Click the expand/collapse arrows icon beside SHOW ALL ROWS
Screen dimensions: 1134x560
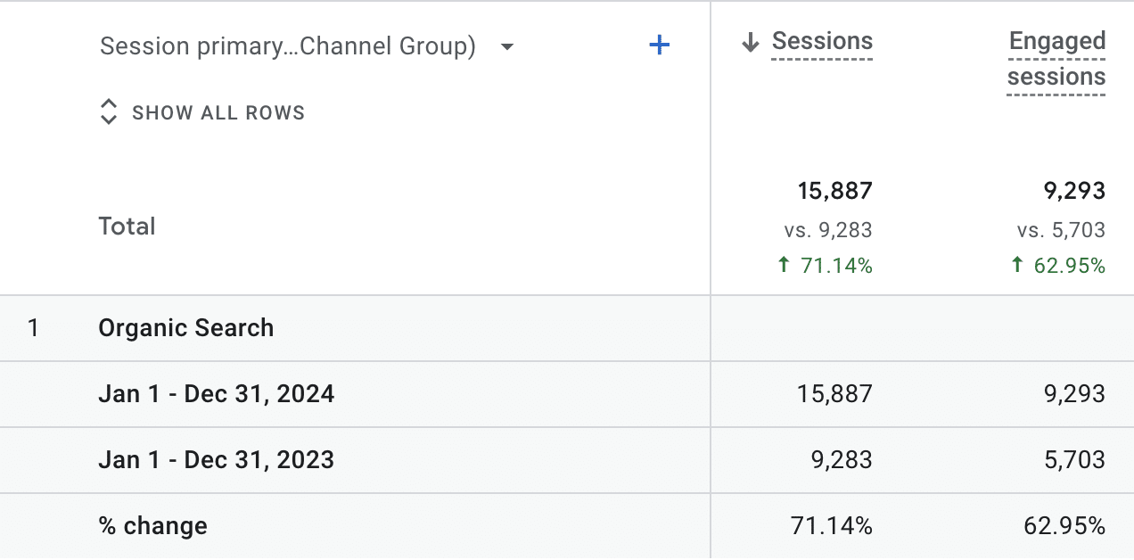(109, 112)
